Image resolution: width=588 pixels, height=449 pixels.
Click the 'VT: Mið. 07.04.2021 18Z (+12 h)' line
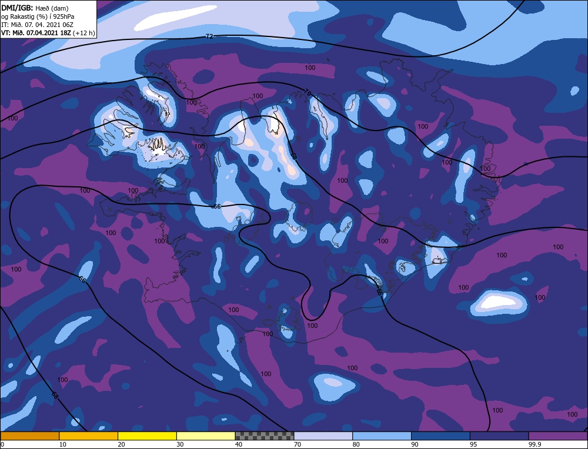[x=48, y=33]
